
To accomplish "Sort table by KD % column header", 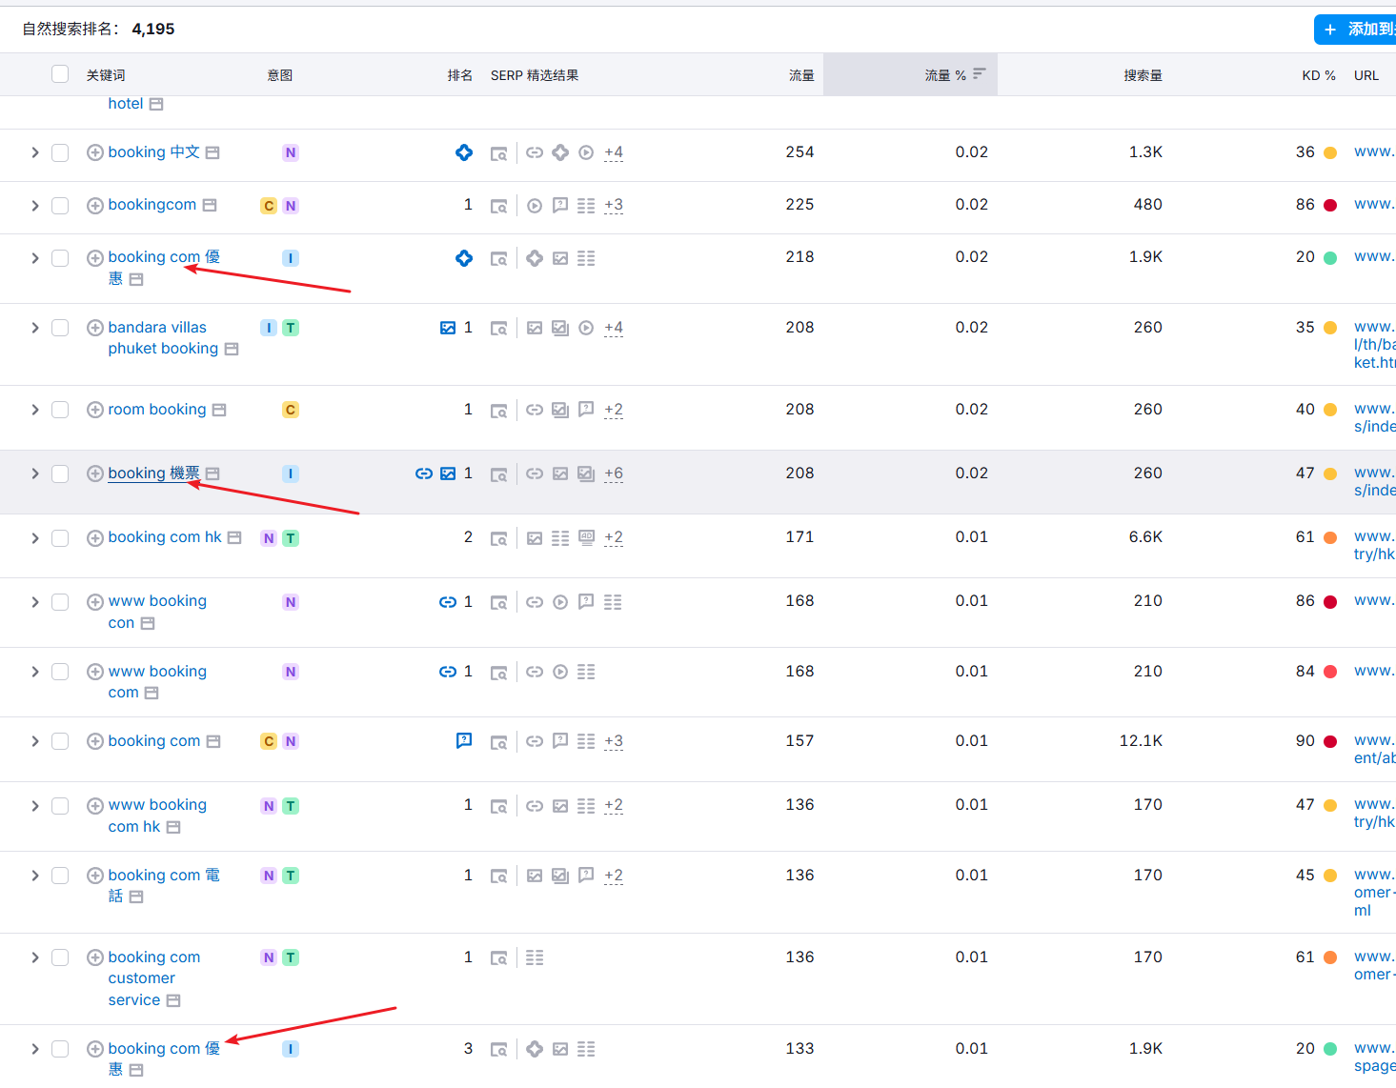I will [x=1318, y=75].
